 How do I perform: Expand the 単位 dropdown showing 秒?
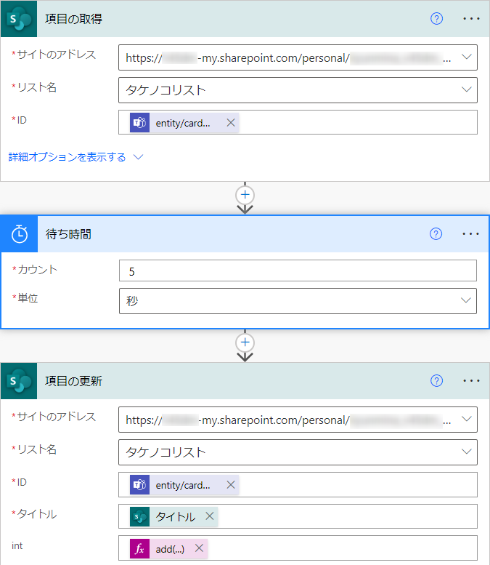tap(466, 300)
